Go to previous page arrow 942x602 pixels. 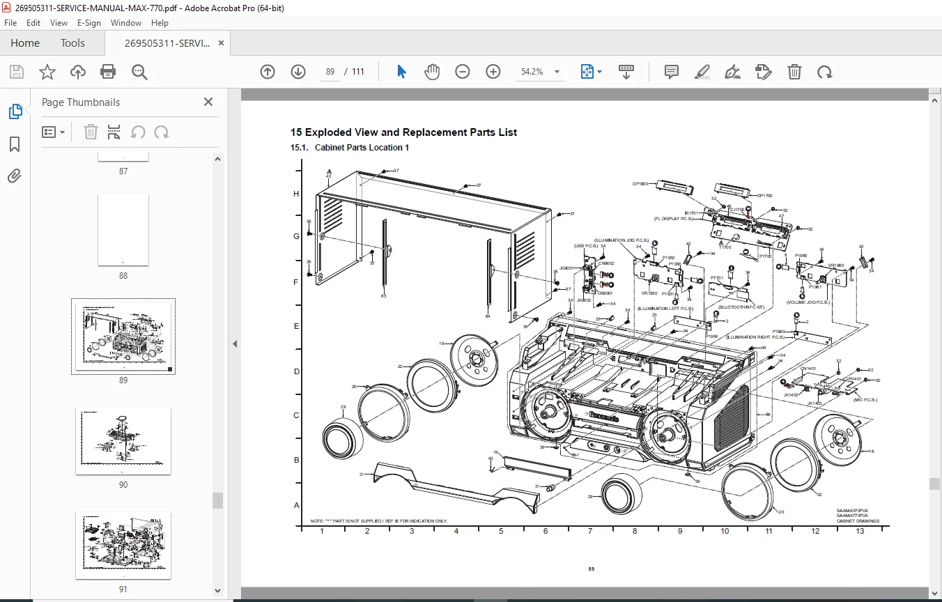tap(268, 72)
